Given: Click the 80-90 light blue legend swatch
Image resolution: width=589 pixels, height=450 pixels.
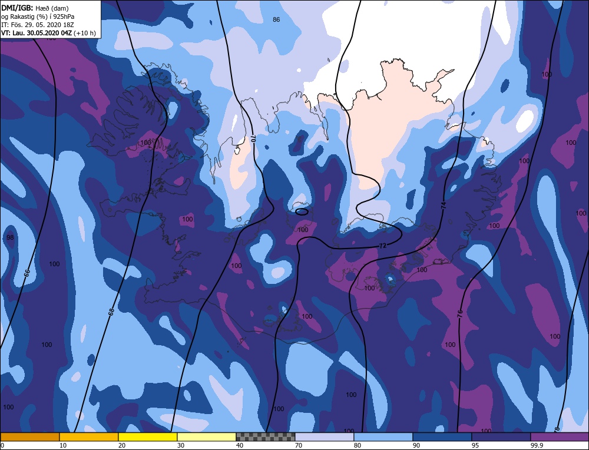Looking at the screenshot, I should (x=383, y=437).
